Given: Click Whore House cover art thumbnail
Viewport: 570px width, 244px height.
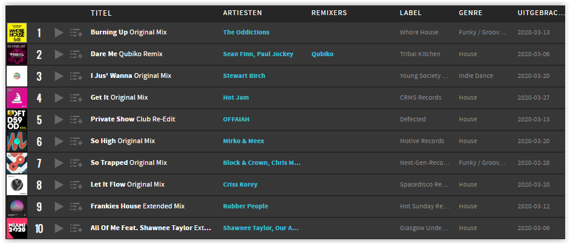Looking at the screenshot, I should [x=17, y=33].
